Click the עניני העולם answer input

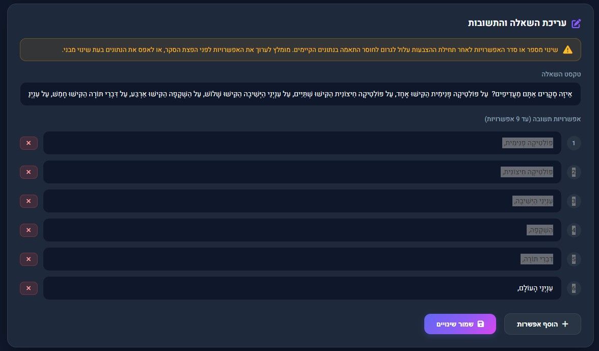pos(302,288)
